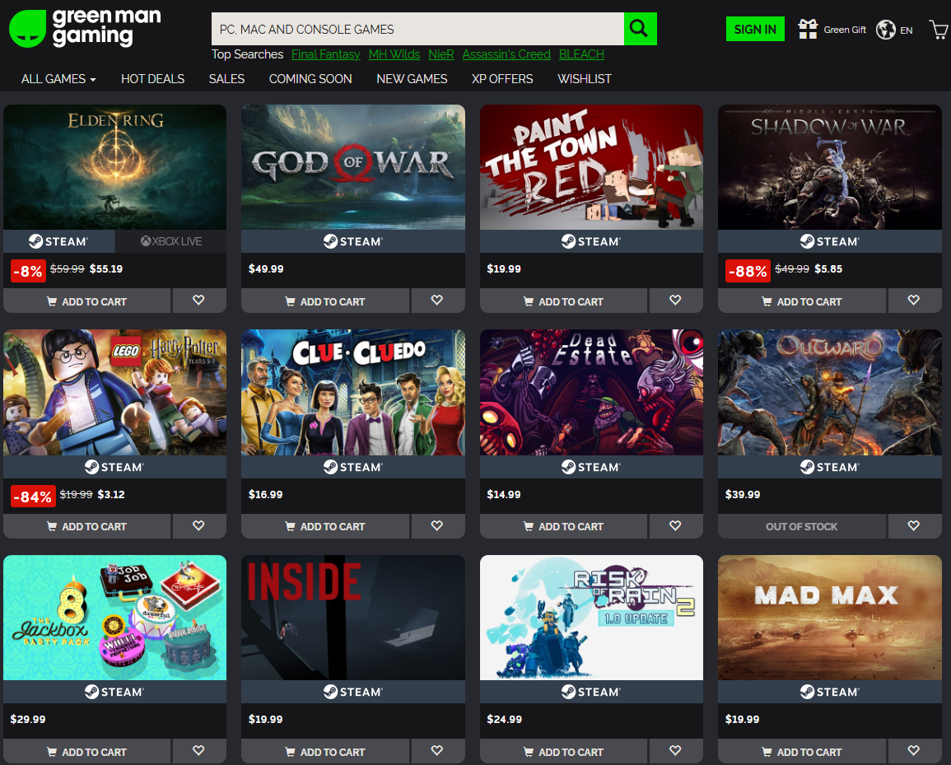The width and height of the screenshot is (951, 765).
Task: Open the Hot Deals menu item
Action: pyautogui.click(x=152, y=79)
